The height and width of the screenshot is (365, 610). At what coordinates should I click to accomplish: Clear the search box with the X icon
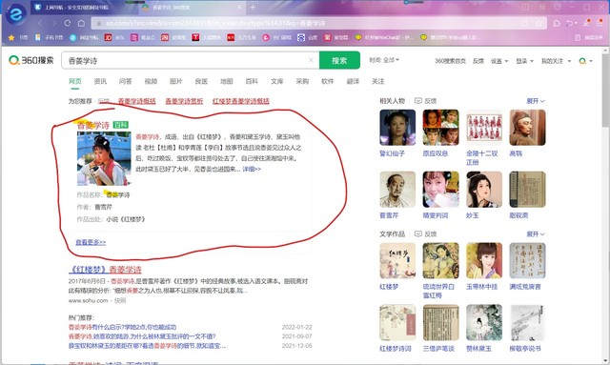point(311,60)
